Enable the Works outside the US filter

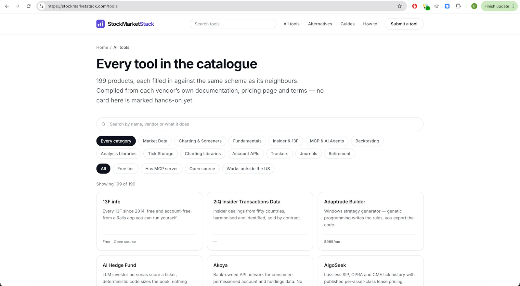(x=248, y=169)
